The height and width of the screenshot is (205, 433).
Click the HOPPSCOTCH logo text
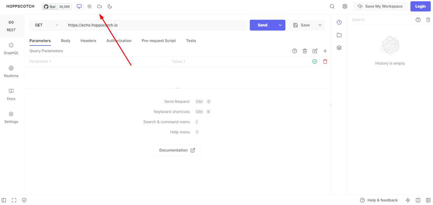pos(20,6)
